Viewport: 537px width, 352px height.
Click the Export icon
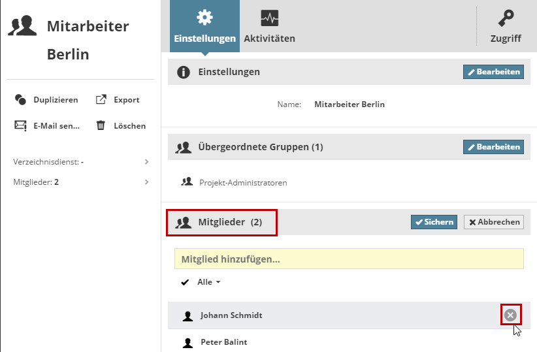point(101,100)
